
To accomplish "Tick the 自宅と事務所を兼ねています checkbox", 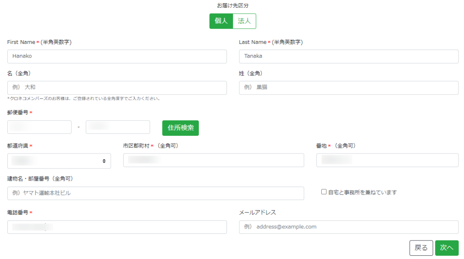I will 324,192.
